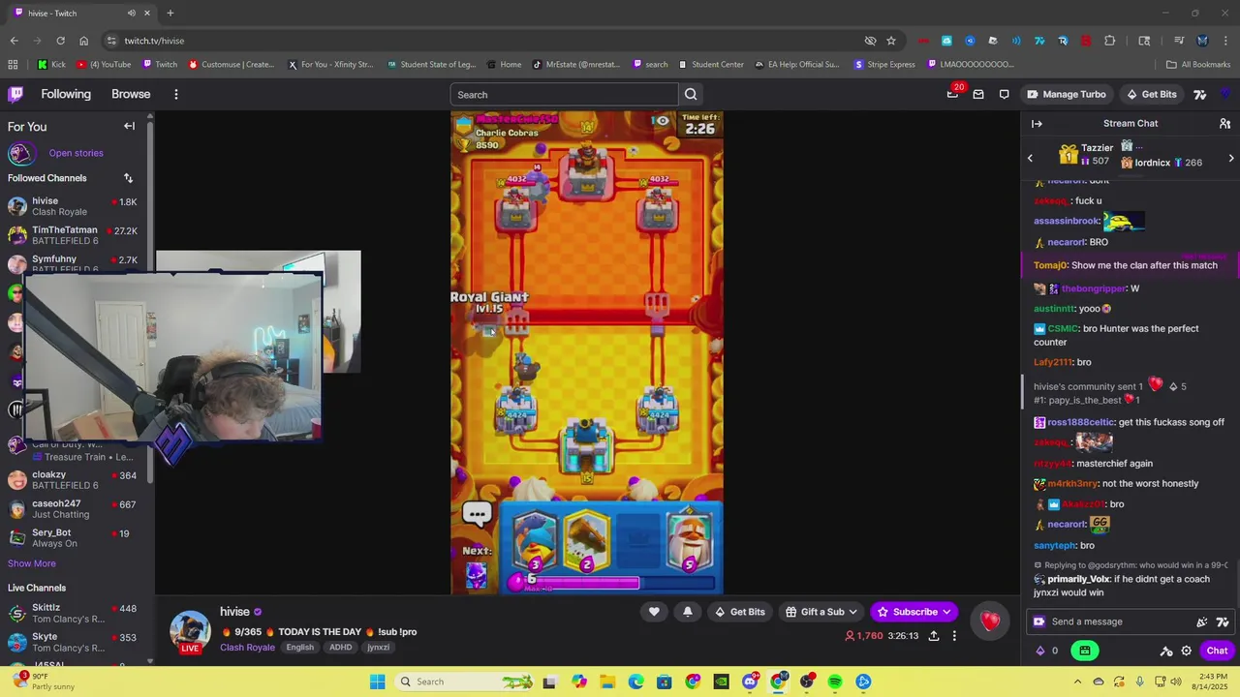Open Spotify from the taskbar

835,682
